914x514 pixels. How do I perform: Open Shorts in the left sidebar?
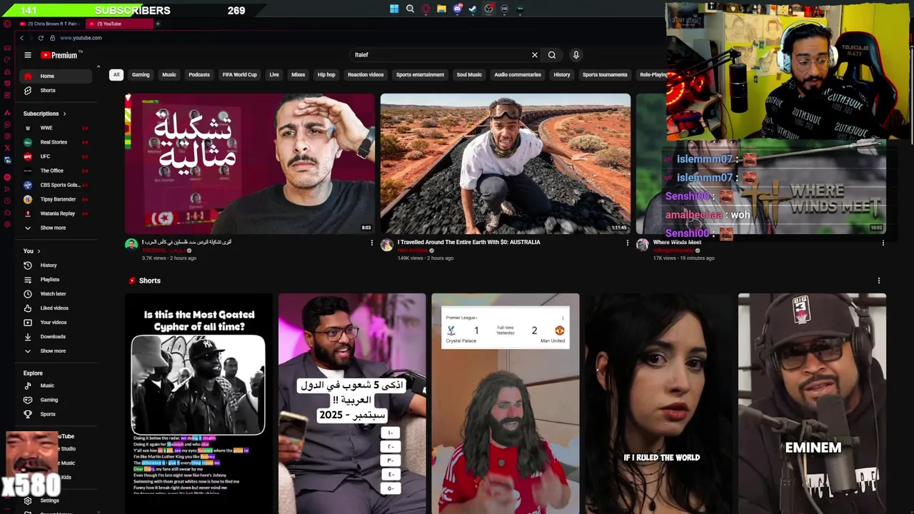pyautogui.click(x=57, y=91)
